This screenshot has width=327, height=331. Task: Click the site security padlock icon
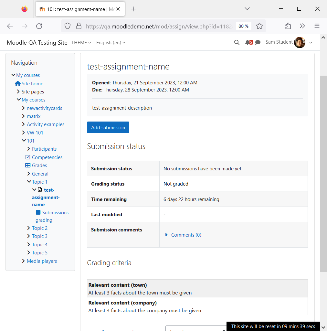point(79,26)
